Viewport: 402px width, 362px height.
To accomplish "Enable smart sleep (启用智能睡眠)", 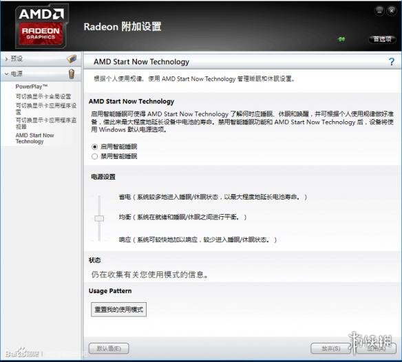I will (94, 147).
